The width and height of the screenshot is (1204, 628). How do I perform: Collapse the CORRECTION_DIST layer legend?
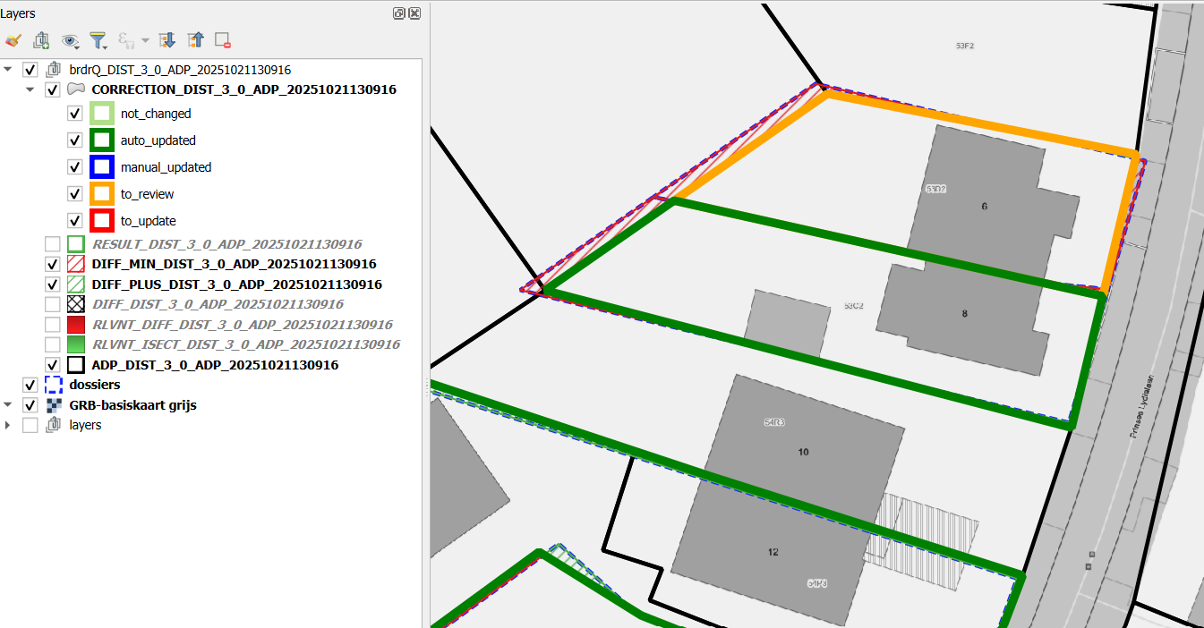pyautogui.click(x=30, y=89)
